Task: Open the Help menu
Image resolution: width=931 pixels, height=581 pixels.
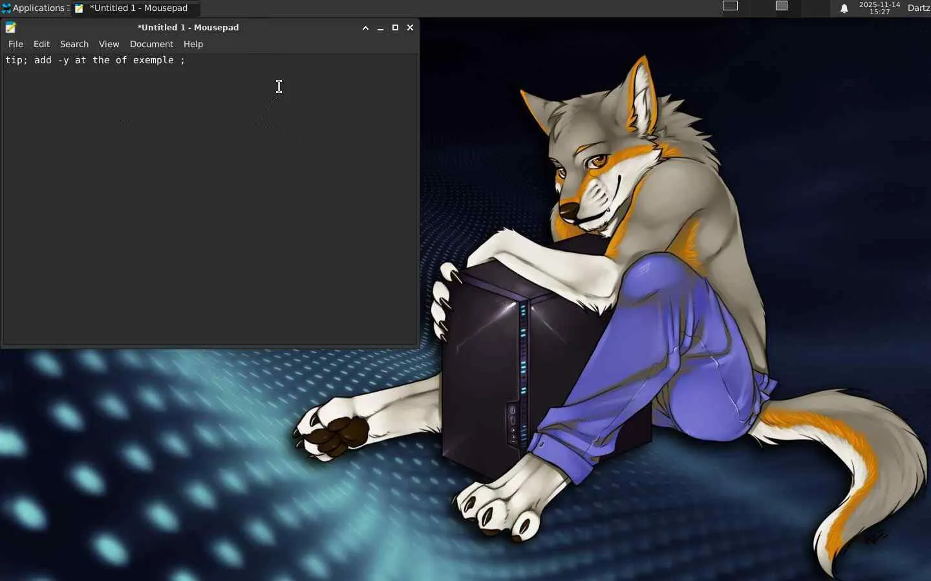Action: click(193, 44)
